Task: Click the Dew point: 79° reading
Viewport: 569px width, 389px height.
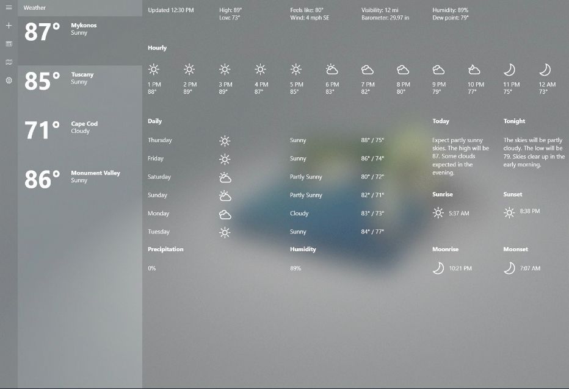Action: click(451, 18)
